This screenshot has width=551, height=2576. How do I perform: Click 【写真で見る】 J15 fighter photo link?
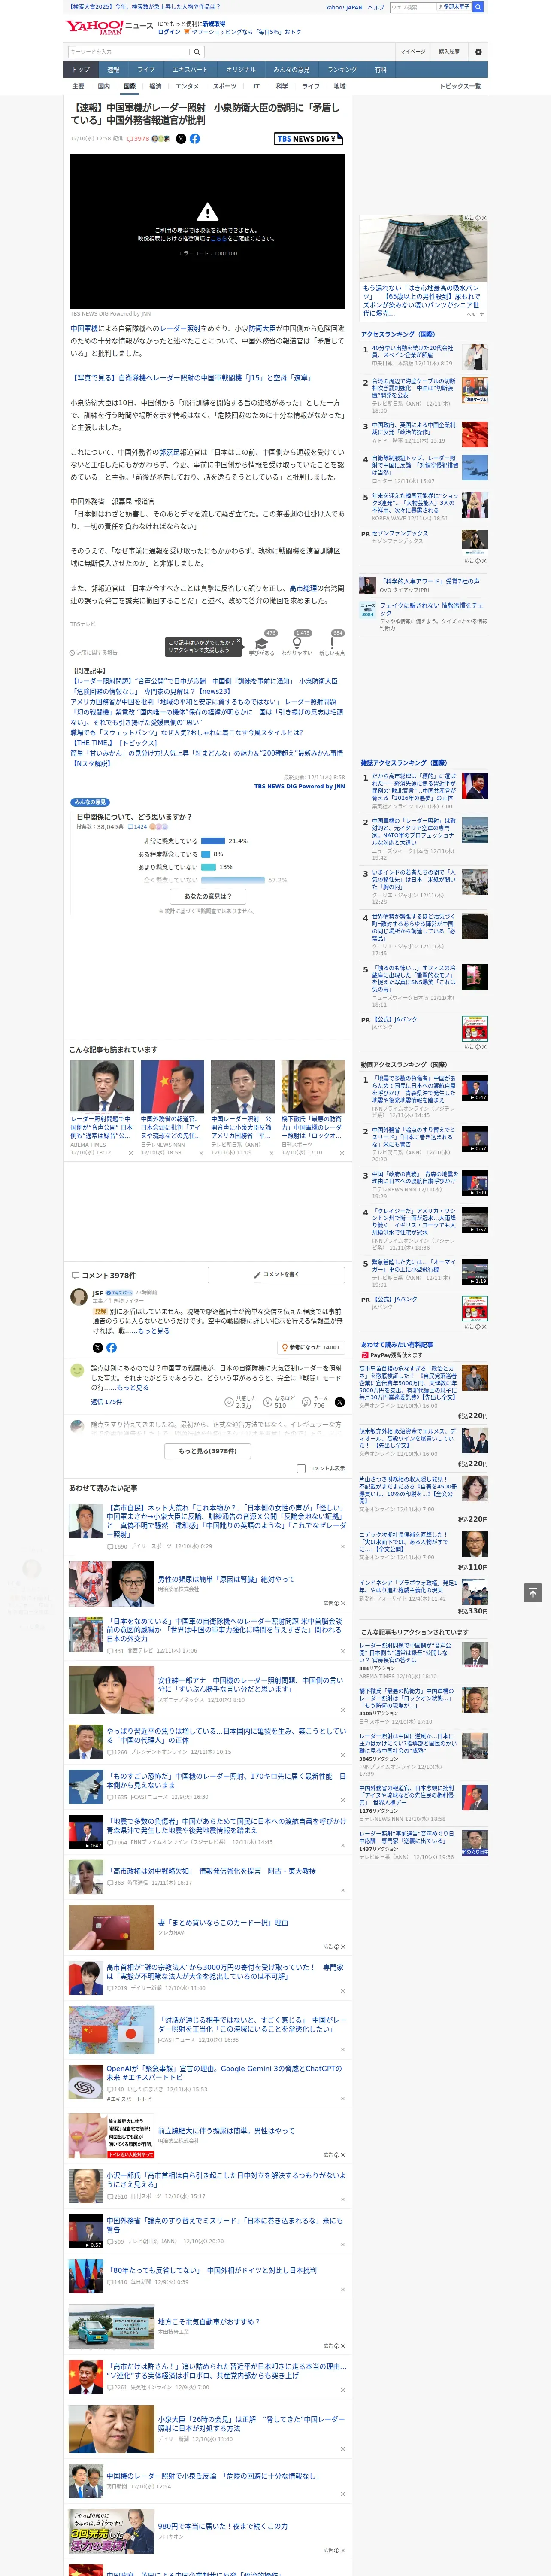[x=191, y=378]
